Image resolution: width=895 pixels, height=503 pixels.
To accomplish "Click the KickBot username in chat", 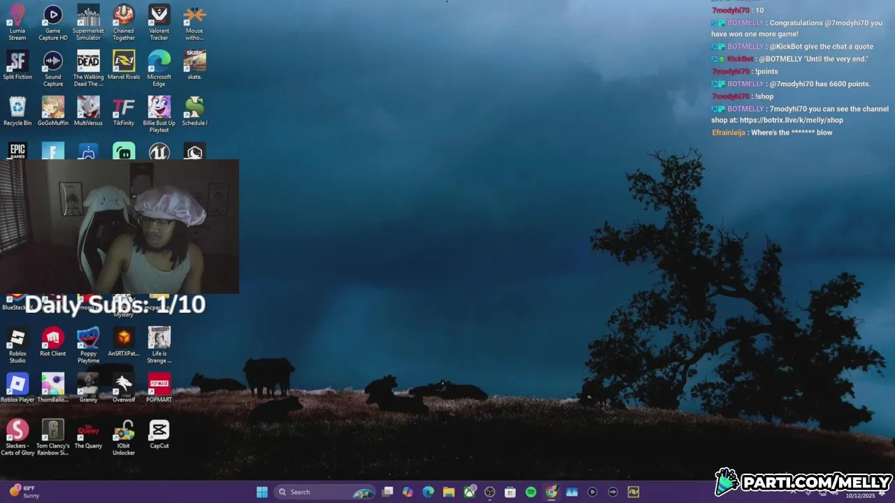I will tap(740, 59).
